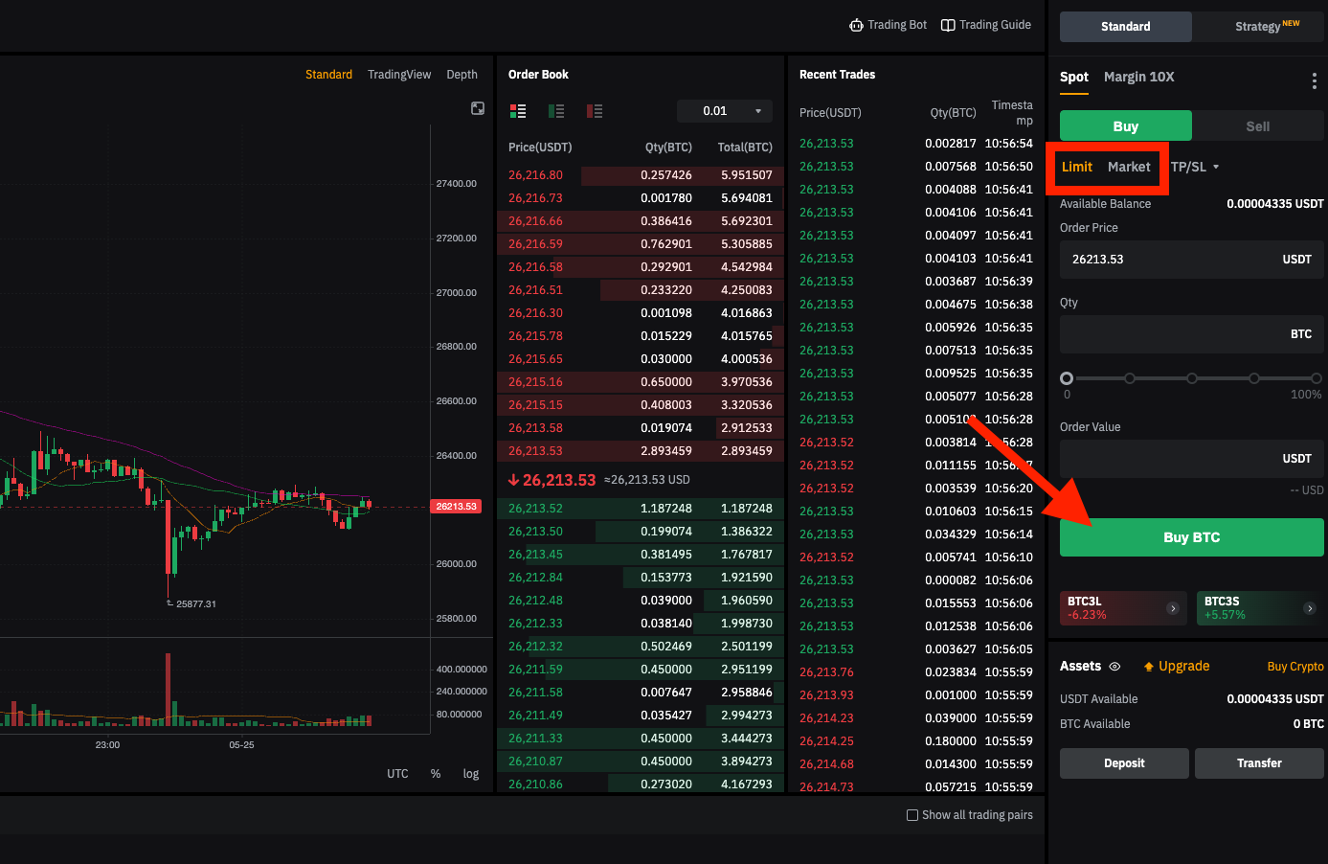Click the Deposit button

click(1124, 763)
